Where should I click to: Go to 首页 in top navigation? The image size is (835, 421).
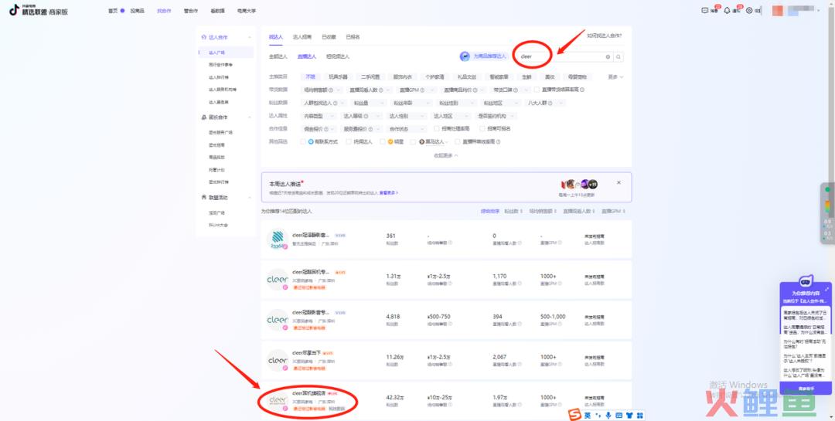113,11
